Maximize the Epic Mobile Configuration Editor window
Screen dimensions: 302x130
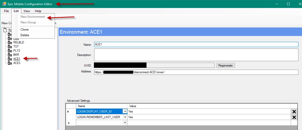pyautogui.click(x=288, y=4)
